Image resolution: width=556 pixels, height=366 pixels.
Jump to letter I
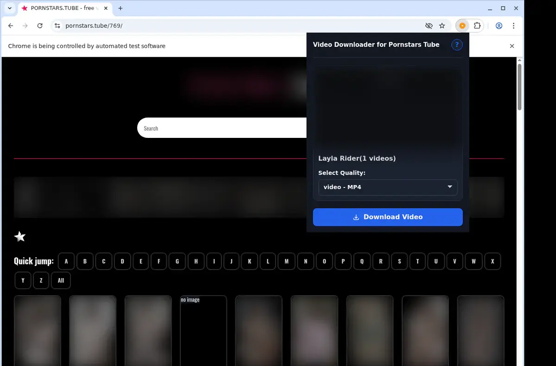(x=214, y=261)
